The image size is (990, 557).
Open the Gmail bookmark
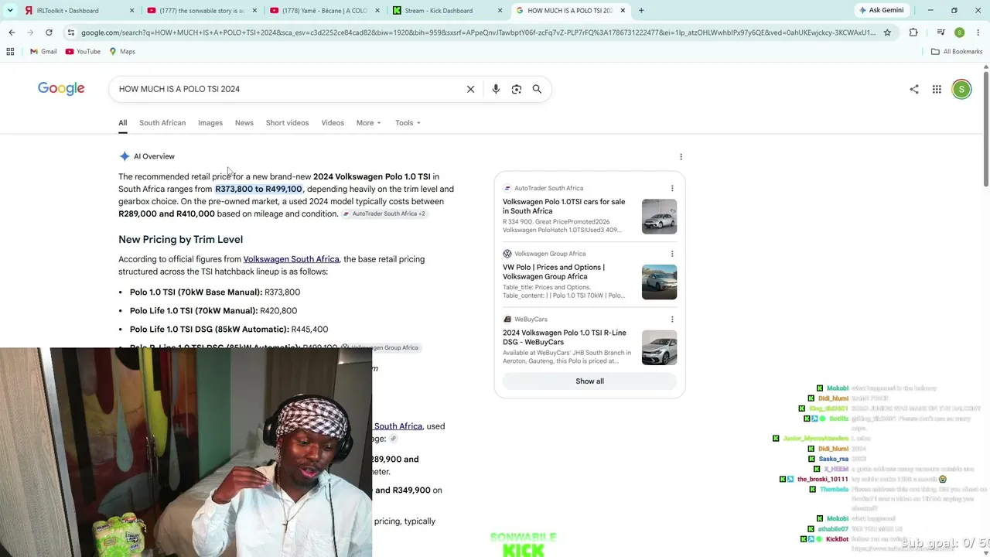point(43,52)
